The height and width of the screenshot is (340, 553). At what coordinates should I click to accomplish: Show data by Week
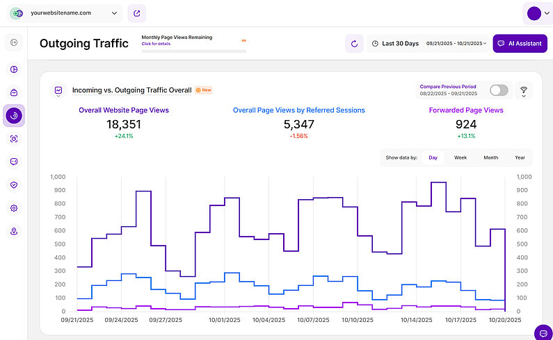(x=460, y=158)
